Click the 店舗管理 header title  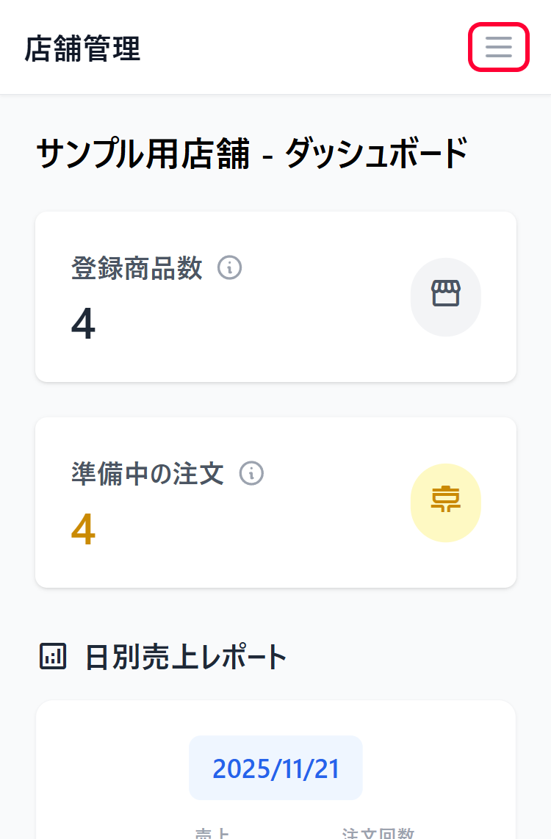click(82, 48)
